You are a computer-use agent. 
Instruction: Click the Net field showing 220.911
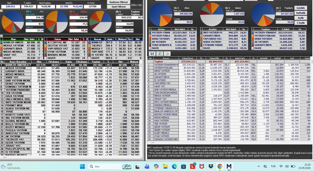[10, 6]
